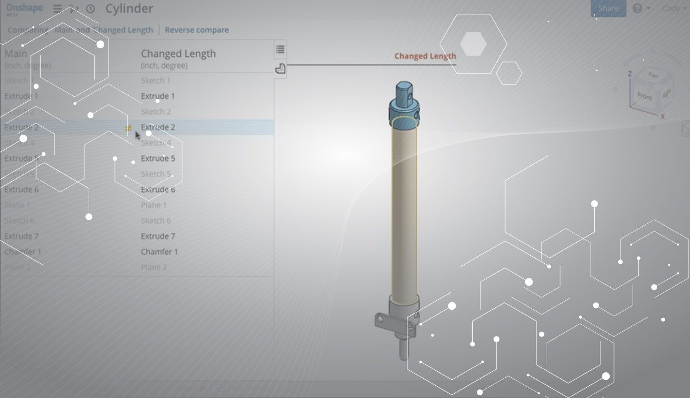Open the hamburger document menu
Viewport: 690px width, 398px height.
click(x=57, y=9)
